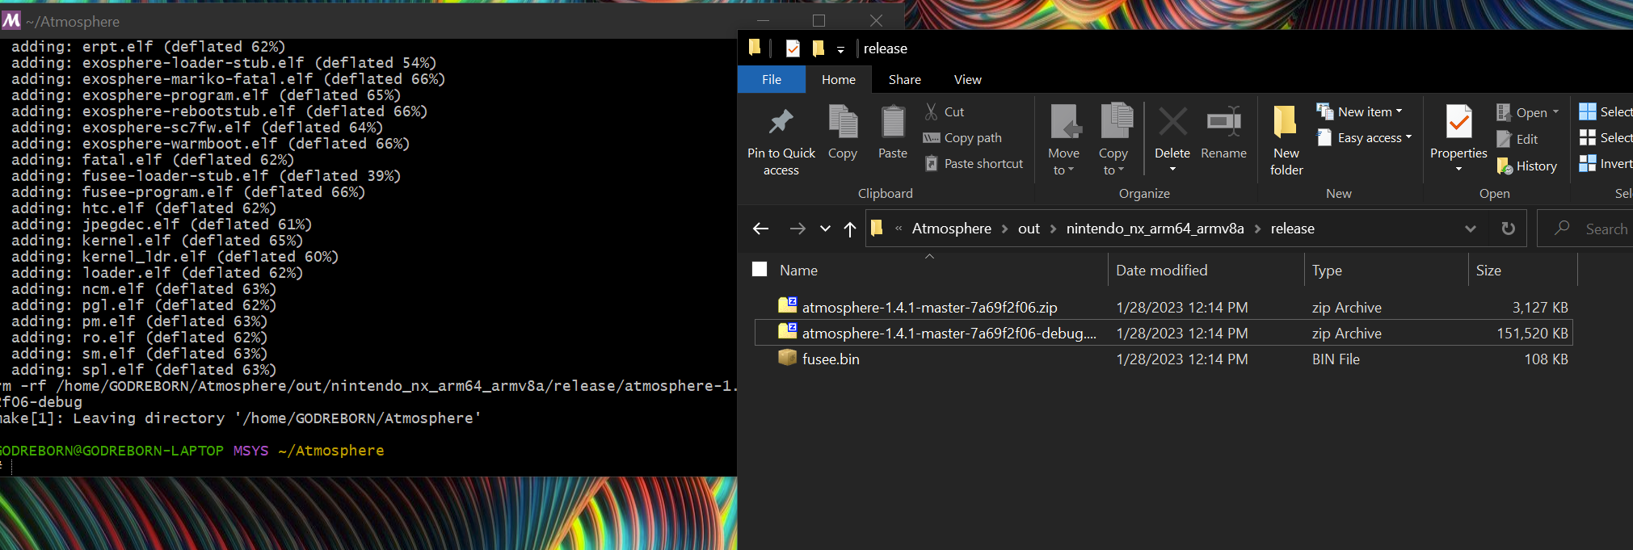Click the terminal prompt line ~/Atmosphere
Viewport: 1633px width, 550px height.
click(331, 451)
